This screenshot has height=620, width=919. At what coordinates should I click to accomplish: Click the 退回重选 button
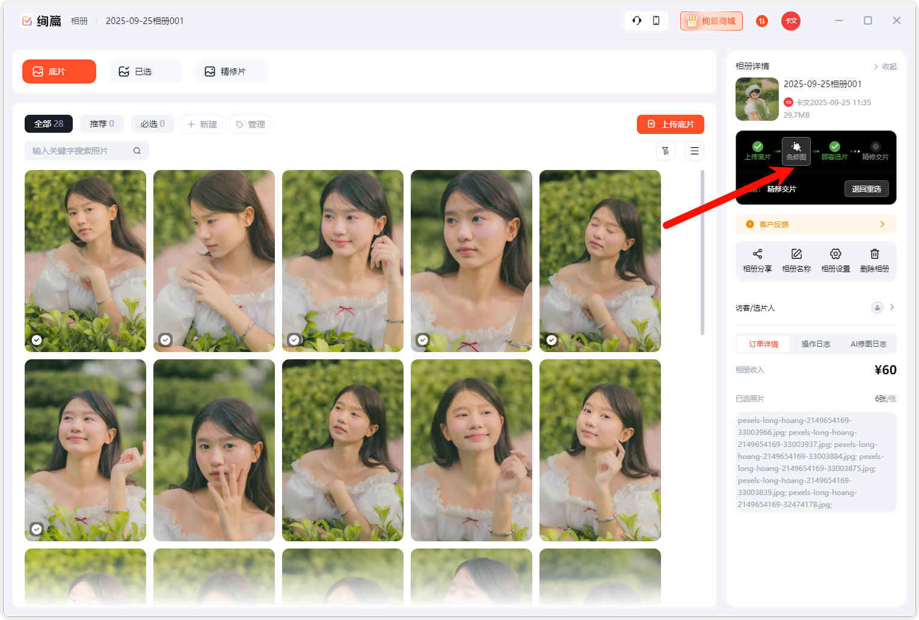(x=866, y=189)
